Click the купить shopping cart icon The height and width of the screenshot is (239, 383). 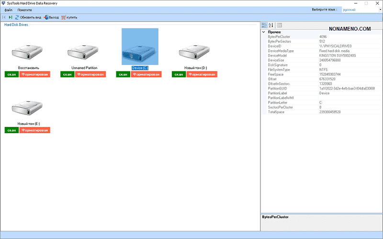pos(64,17)
